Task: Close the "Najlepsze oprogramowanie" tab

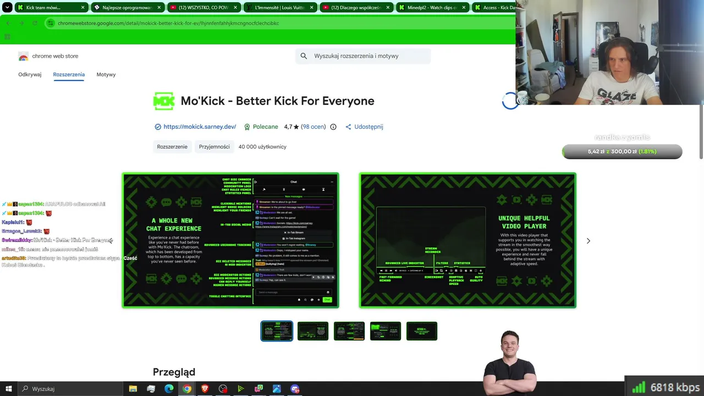Action: tap(159, 8)
